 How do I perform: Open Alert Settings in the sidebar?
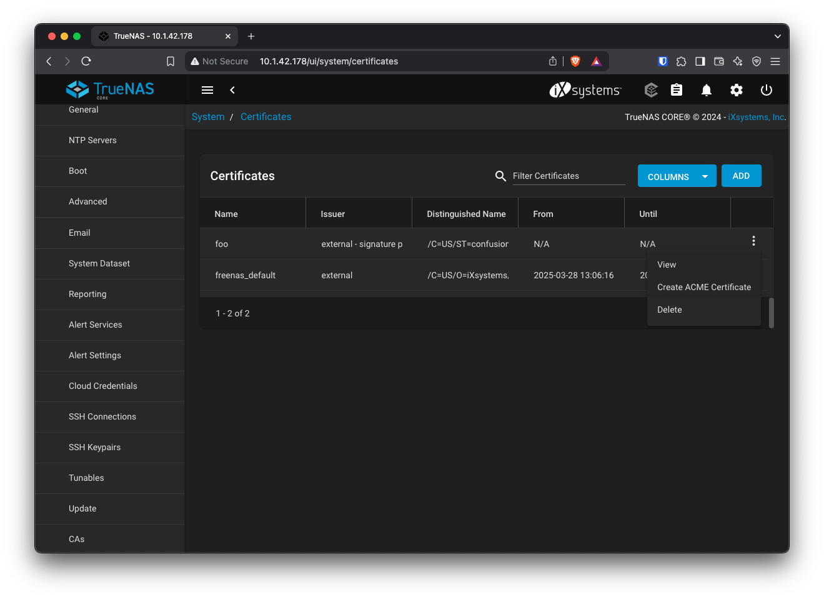pos(110,355)
